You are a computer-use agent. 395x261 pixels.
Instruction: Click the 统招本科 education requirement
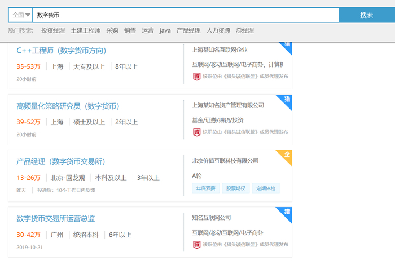coord(86,235)
